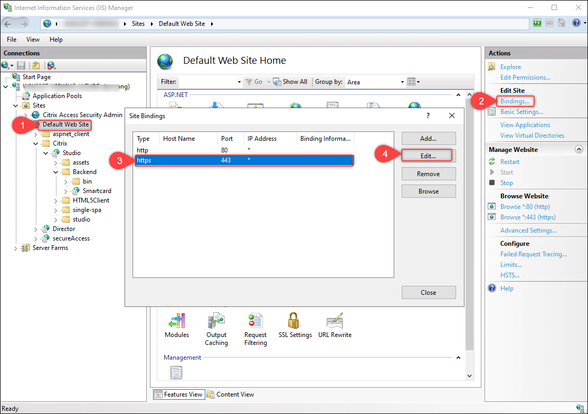Open the Group by Area dropdown
This screenshot has width=588, height=414.
pyautogui.click(x=375, y=82)
